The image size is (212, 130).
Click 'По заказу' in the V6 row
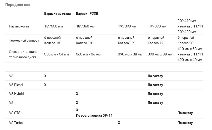[x=155, y=76]
